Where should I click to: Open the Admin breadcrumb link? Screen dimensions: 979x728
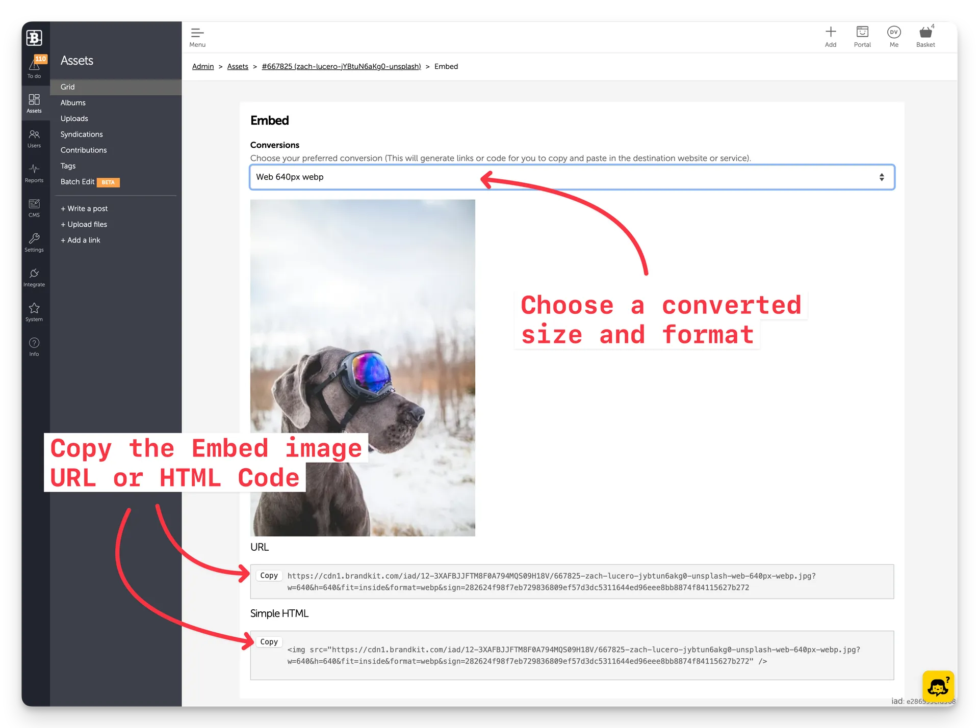[202, 66]
